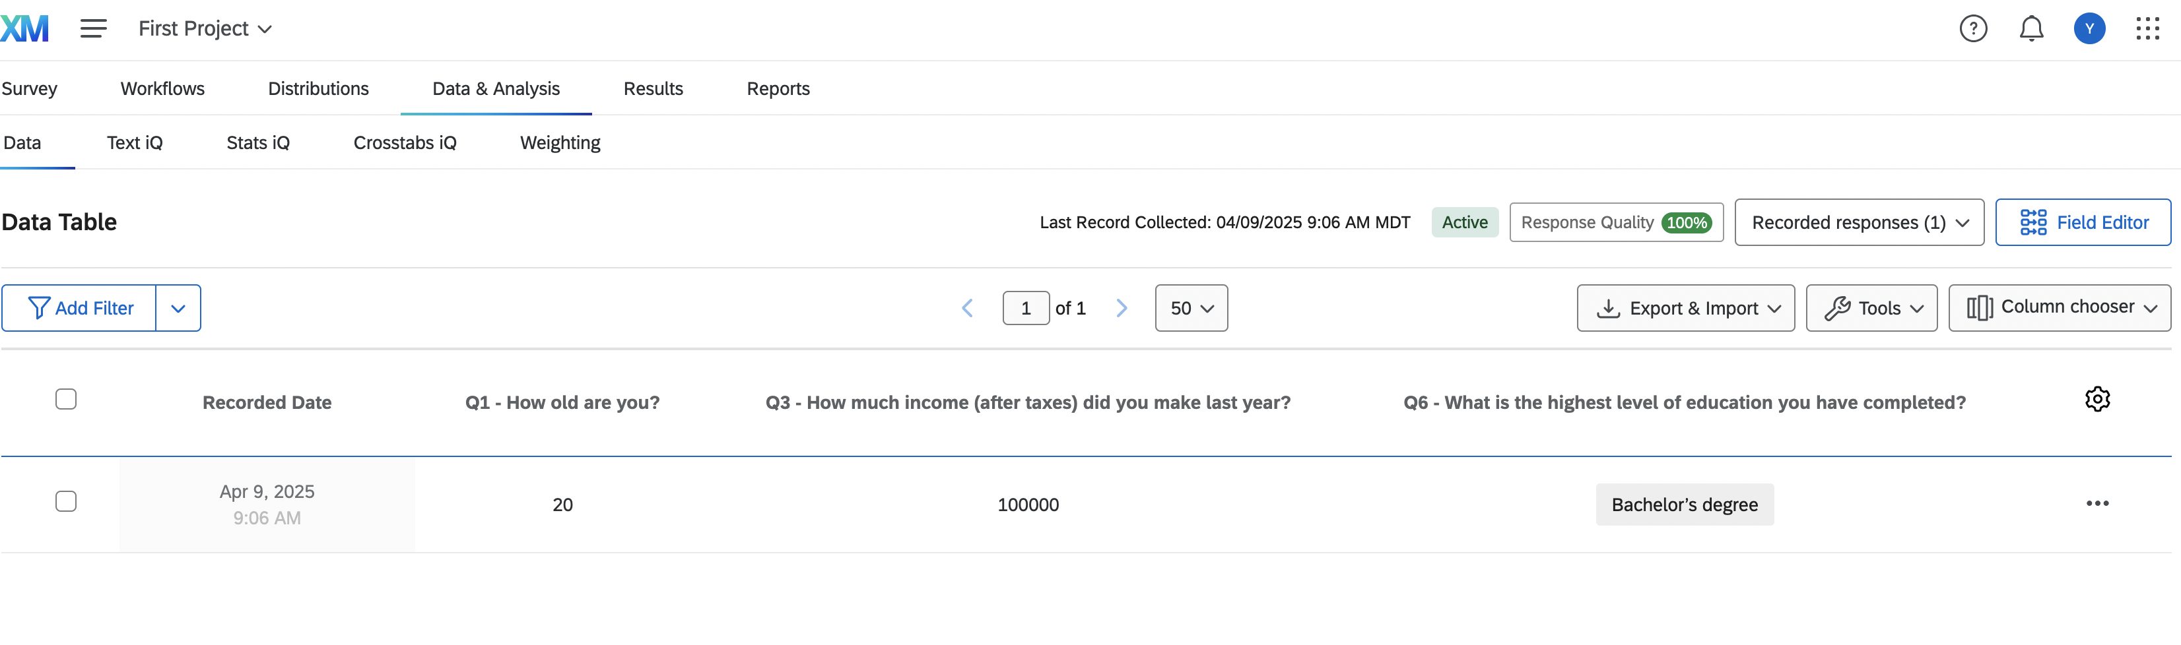
Task: Click the Add Filter button
Action: 81,309
